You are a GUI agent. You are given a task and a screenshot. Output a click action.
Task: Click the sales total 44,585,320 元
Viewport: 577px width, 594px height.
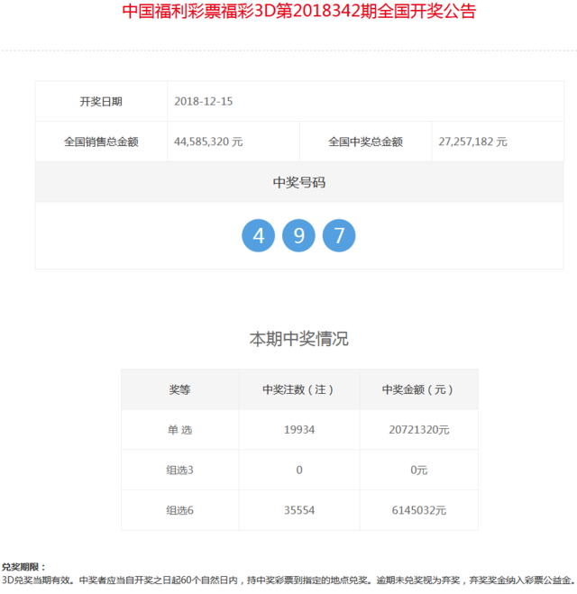point(208,142)
